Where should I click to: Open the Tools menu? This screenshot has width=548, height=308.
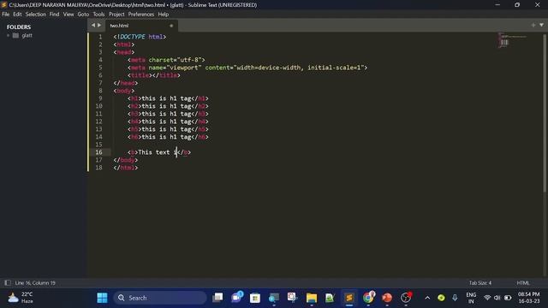click(x=98, y=15)
